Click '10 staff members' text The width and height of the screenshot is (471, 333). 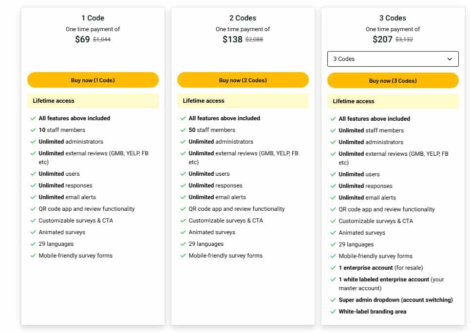click(62, 130)
